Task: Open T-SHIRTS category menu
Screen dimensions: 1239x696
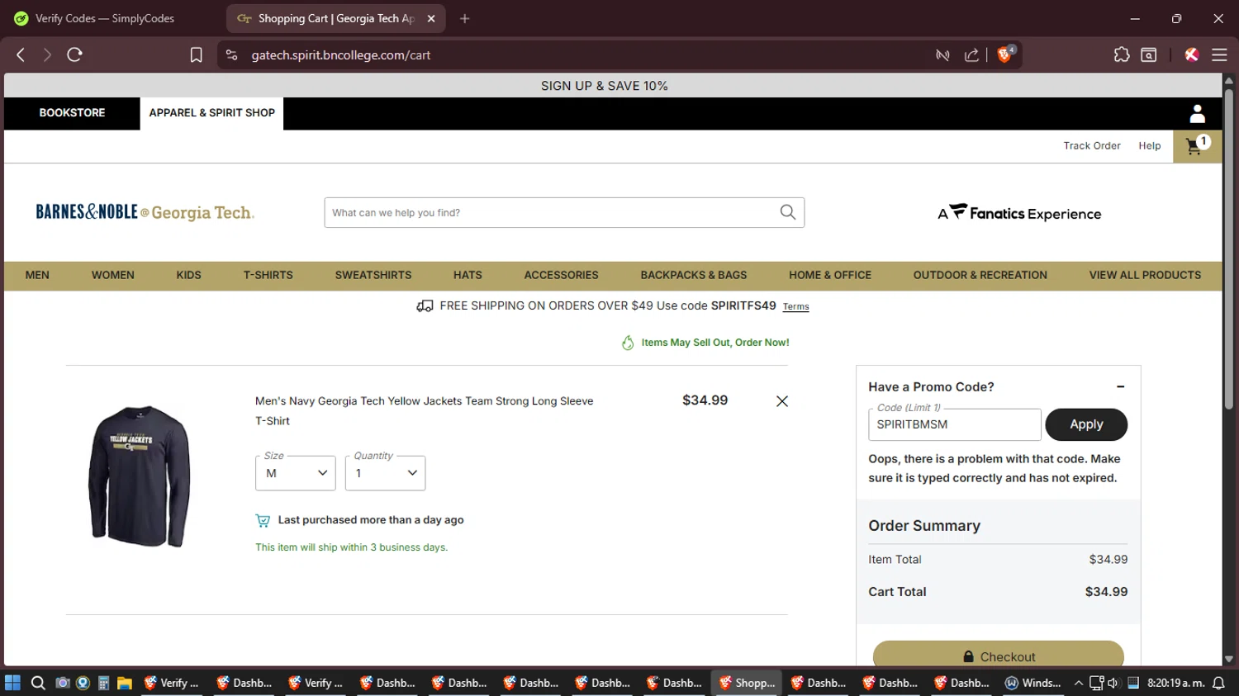Action: (268, 275)
